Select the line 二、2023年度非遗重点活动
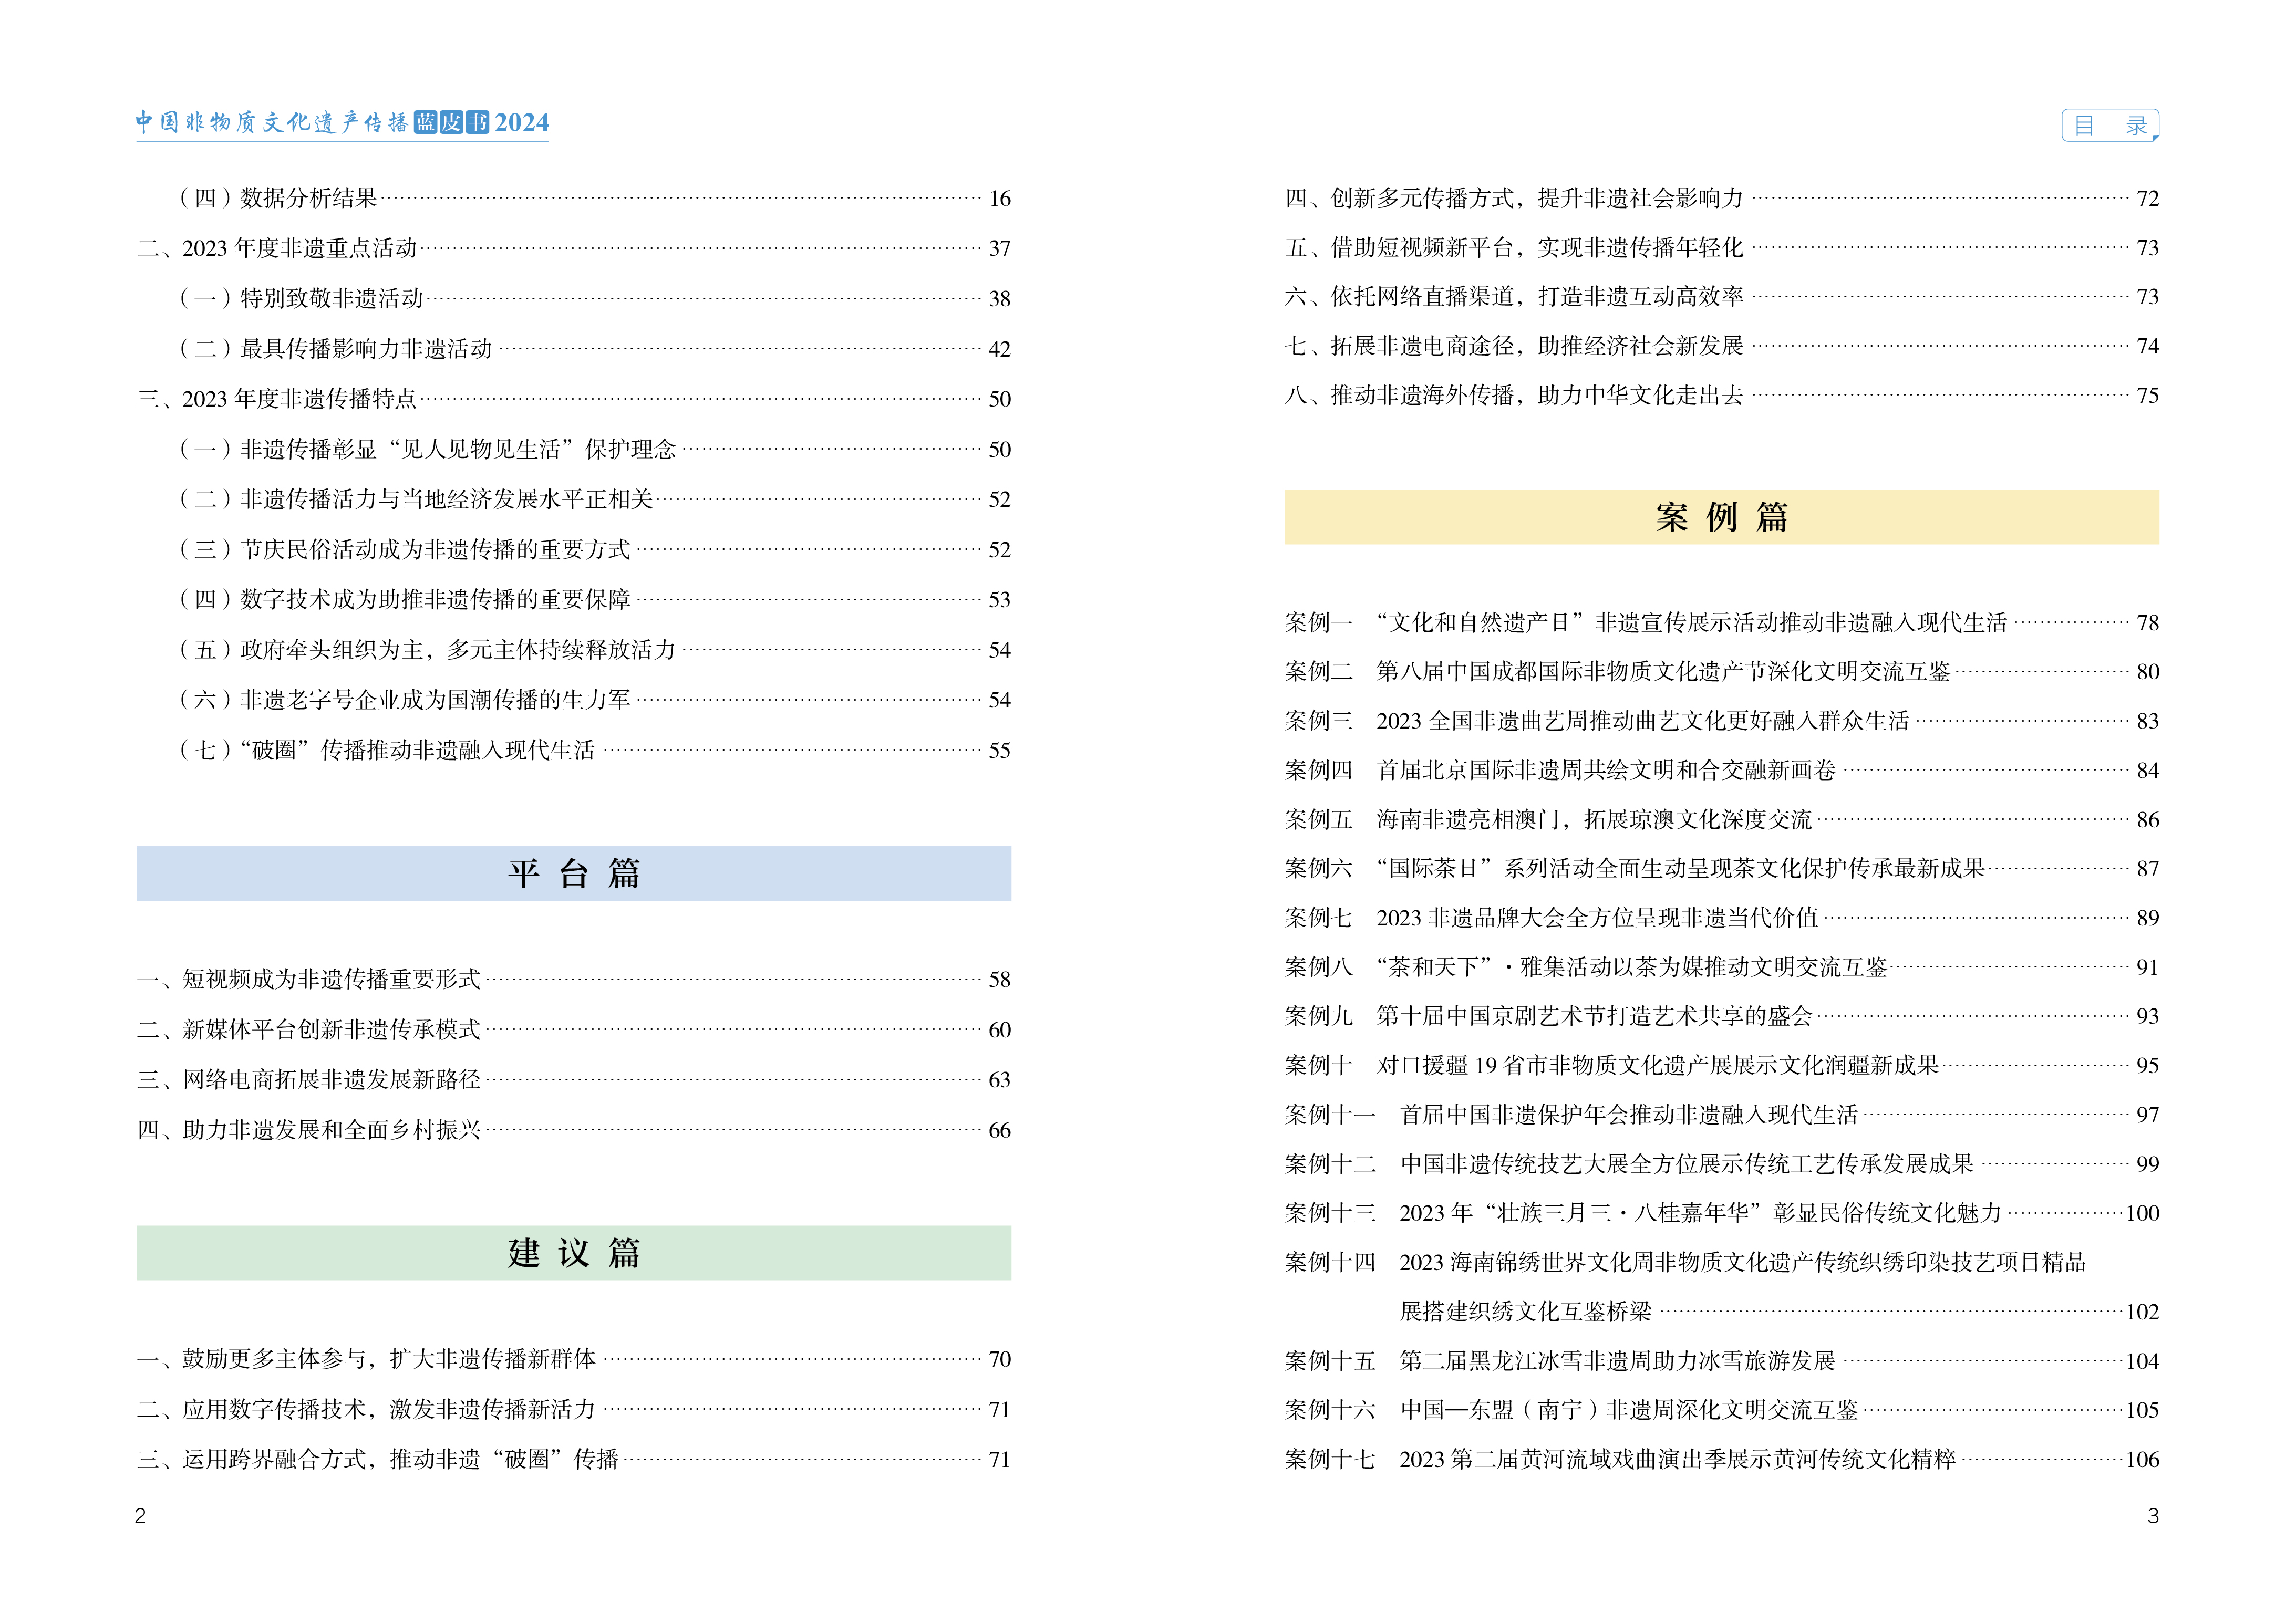The image size is (2296, 1613). click(574, 248)
